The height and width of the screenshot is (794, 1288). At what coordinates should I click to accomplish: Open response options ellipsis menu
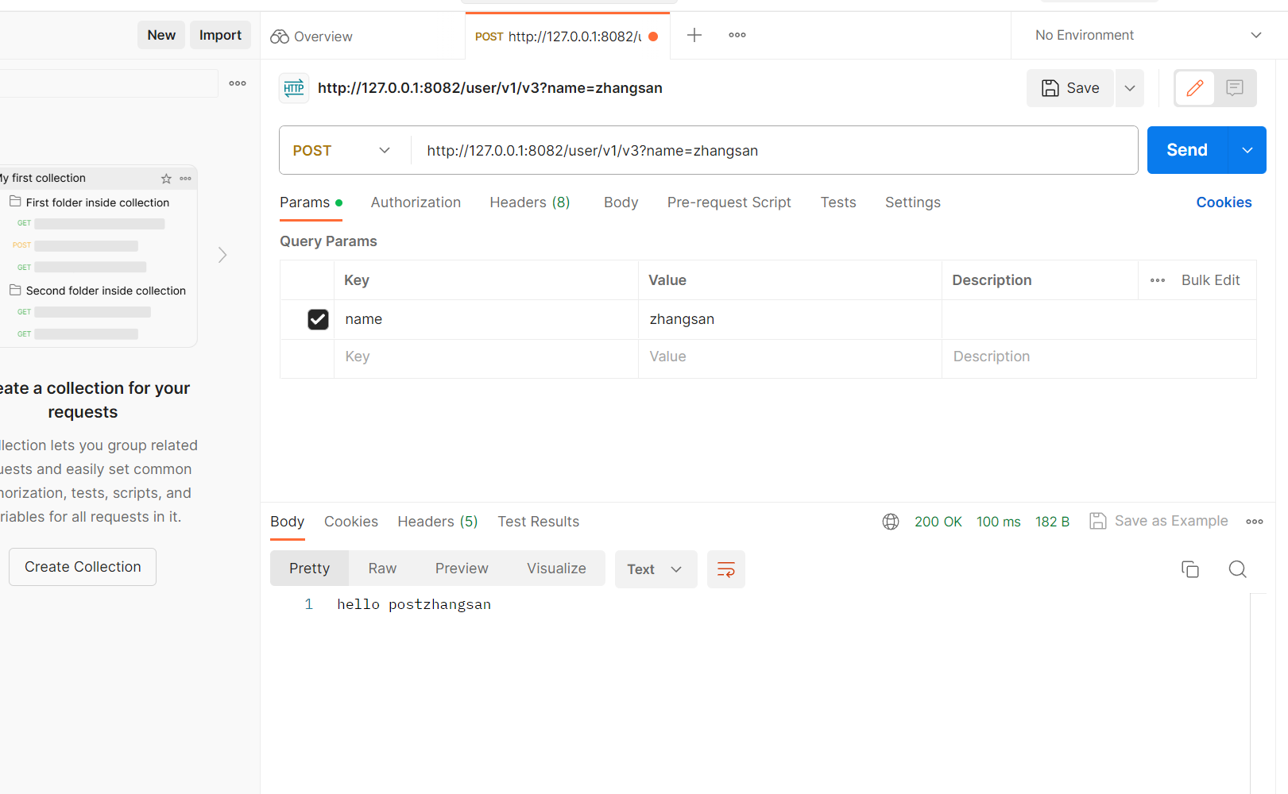(x=1255, y=522)
